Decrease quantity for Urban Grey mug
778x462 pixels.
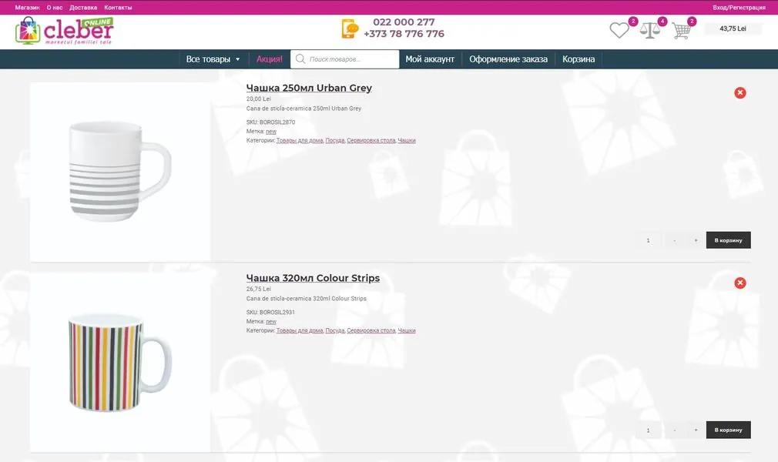coord(674,240)
